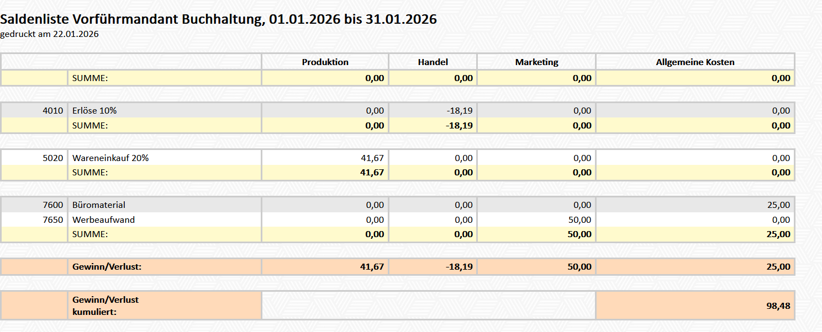
Task: Click Produktion value in Wareneinkauf 20% row
Action: [372, 158]
